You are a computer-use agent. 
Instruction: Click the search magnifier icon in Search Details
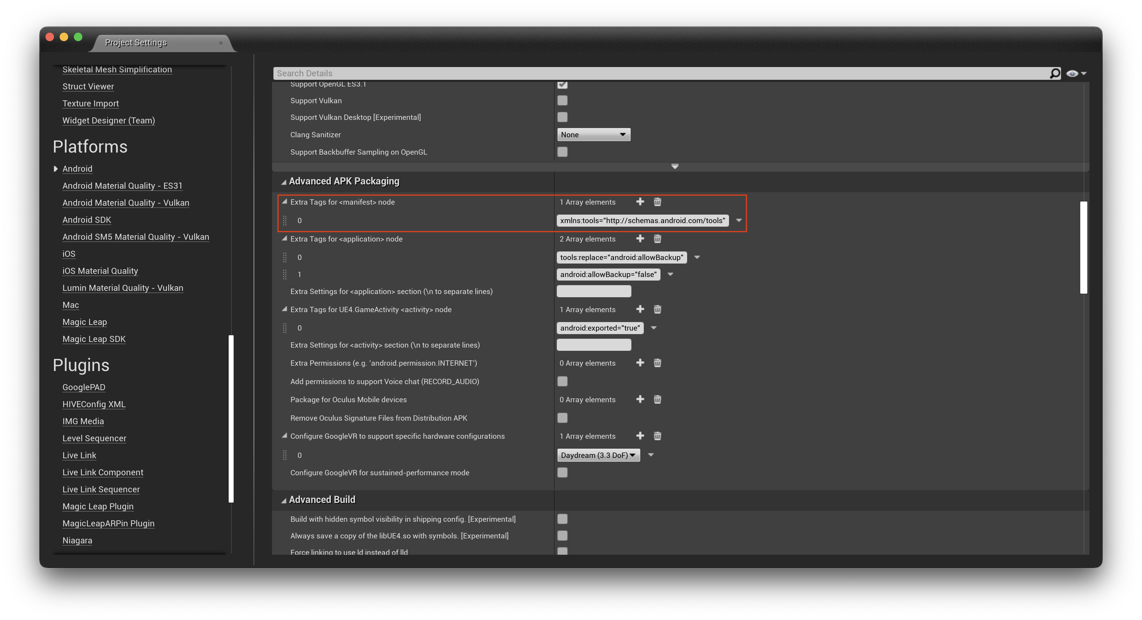coord(1055,73)
